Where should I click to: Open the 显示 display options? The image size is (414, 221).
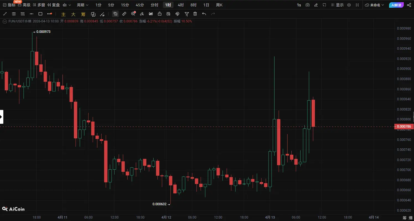click(x=337, y=5)
